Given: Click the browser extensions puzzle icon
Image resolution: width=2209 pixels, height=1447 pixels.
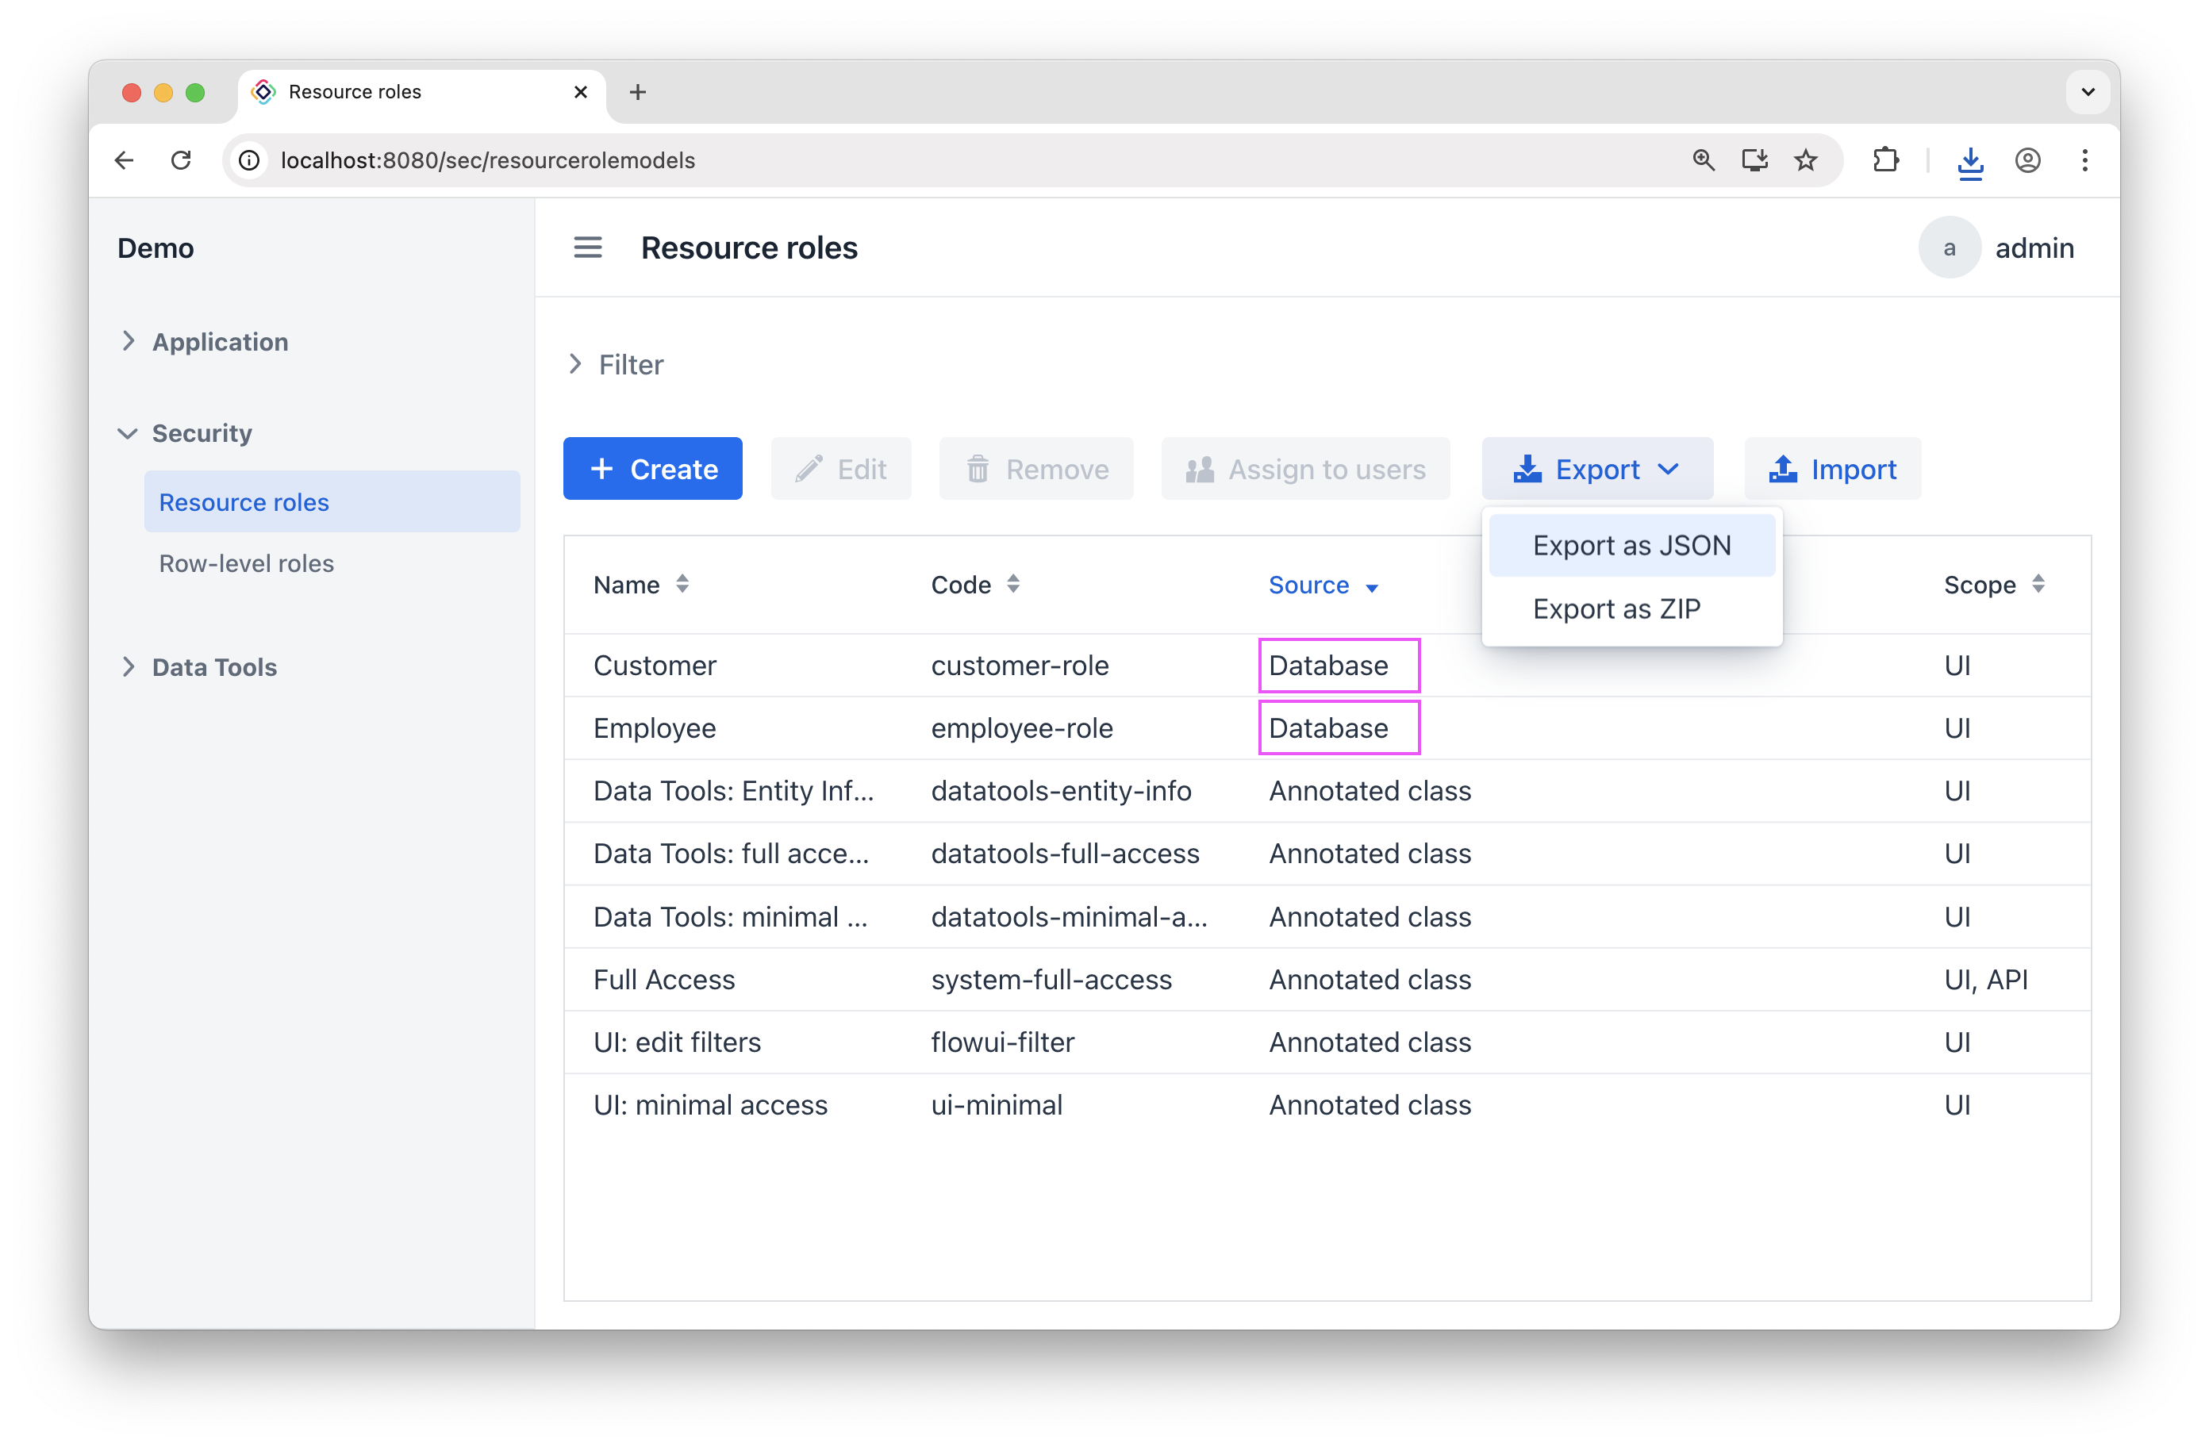Looking at the screenshot, I should point(1886,159).
